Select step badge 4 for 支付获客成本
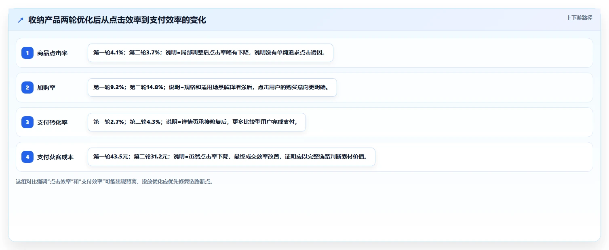This screenshot has width=609, height=250. pos(27,157)
